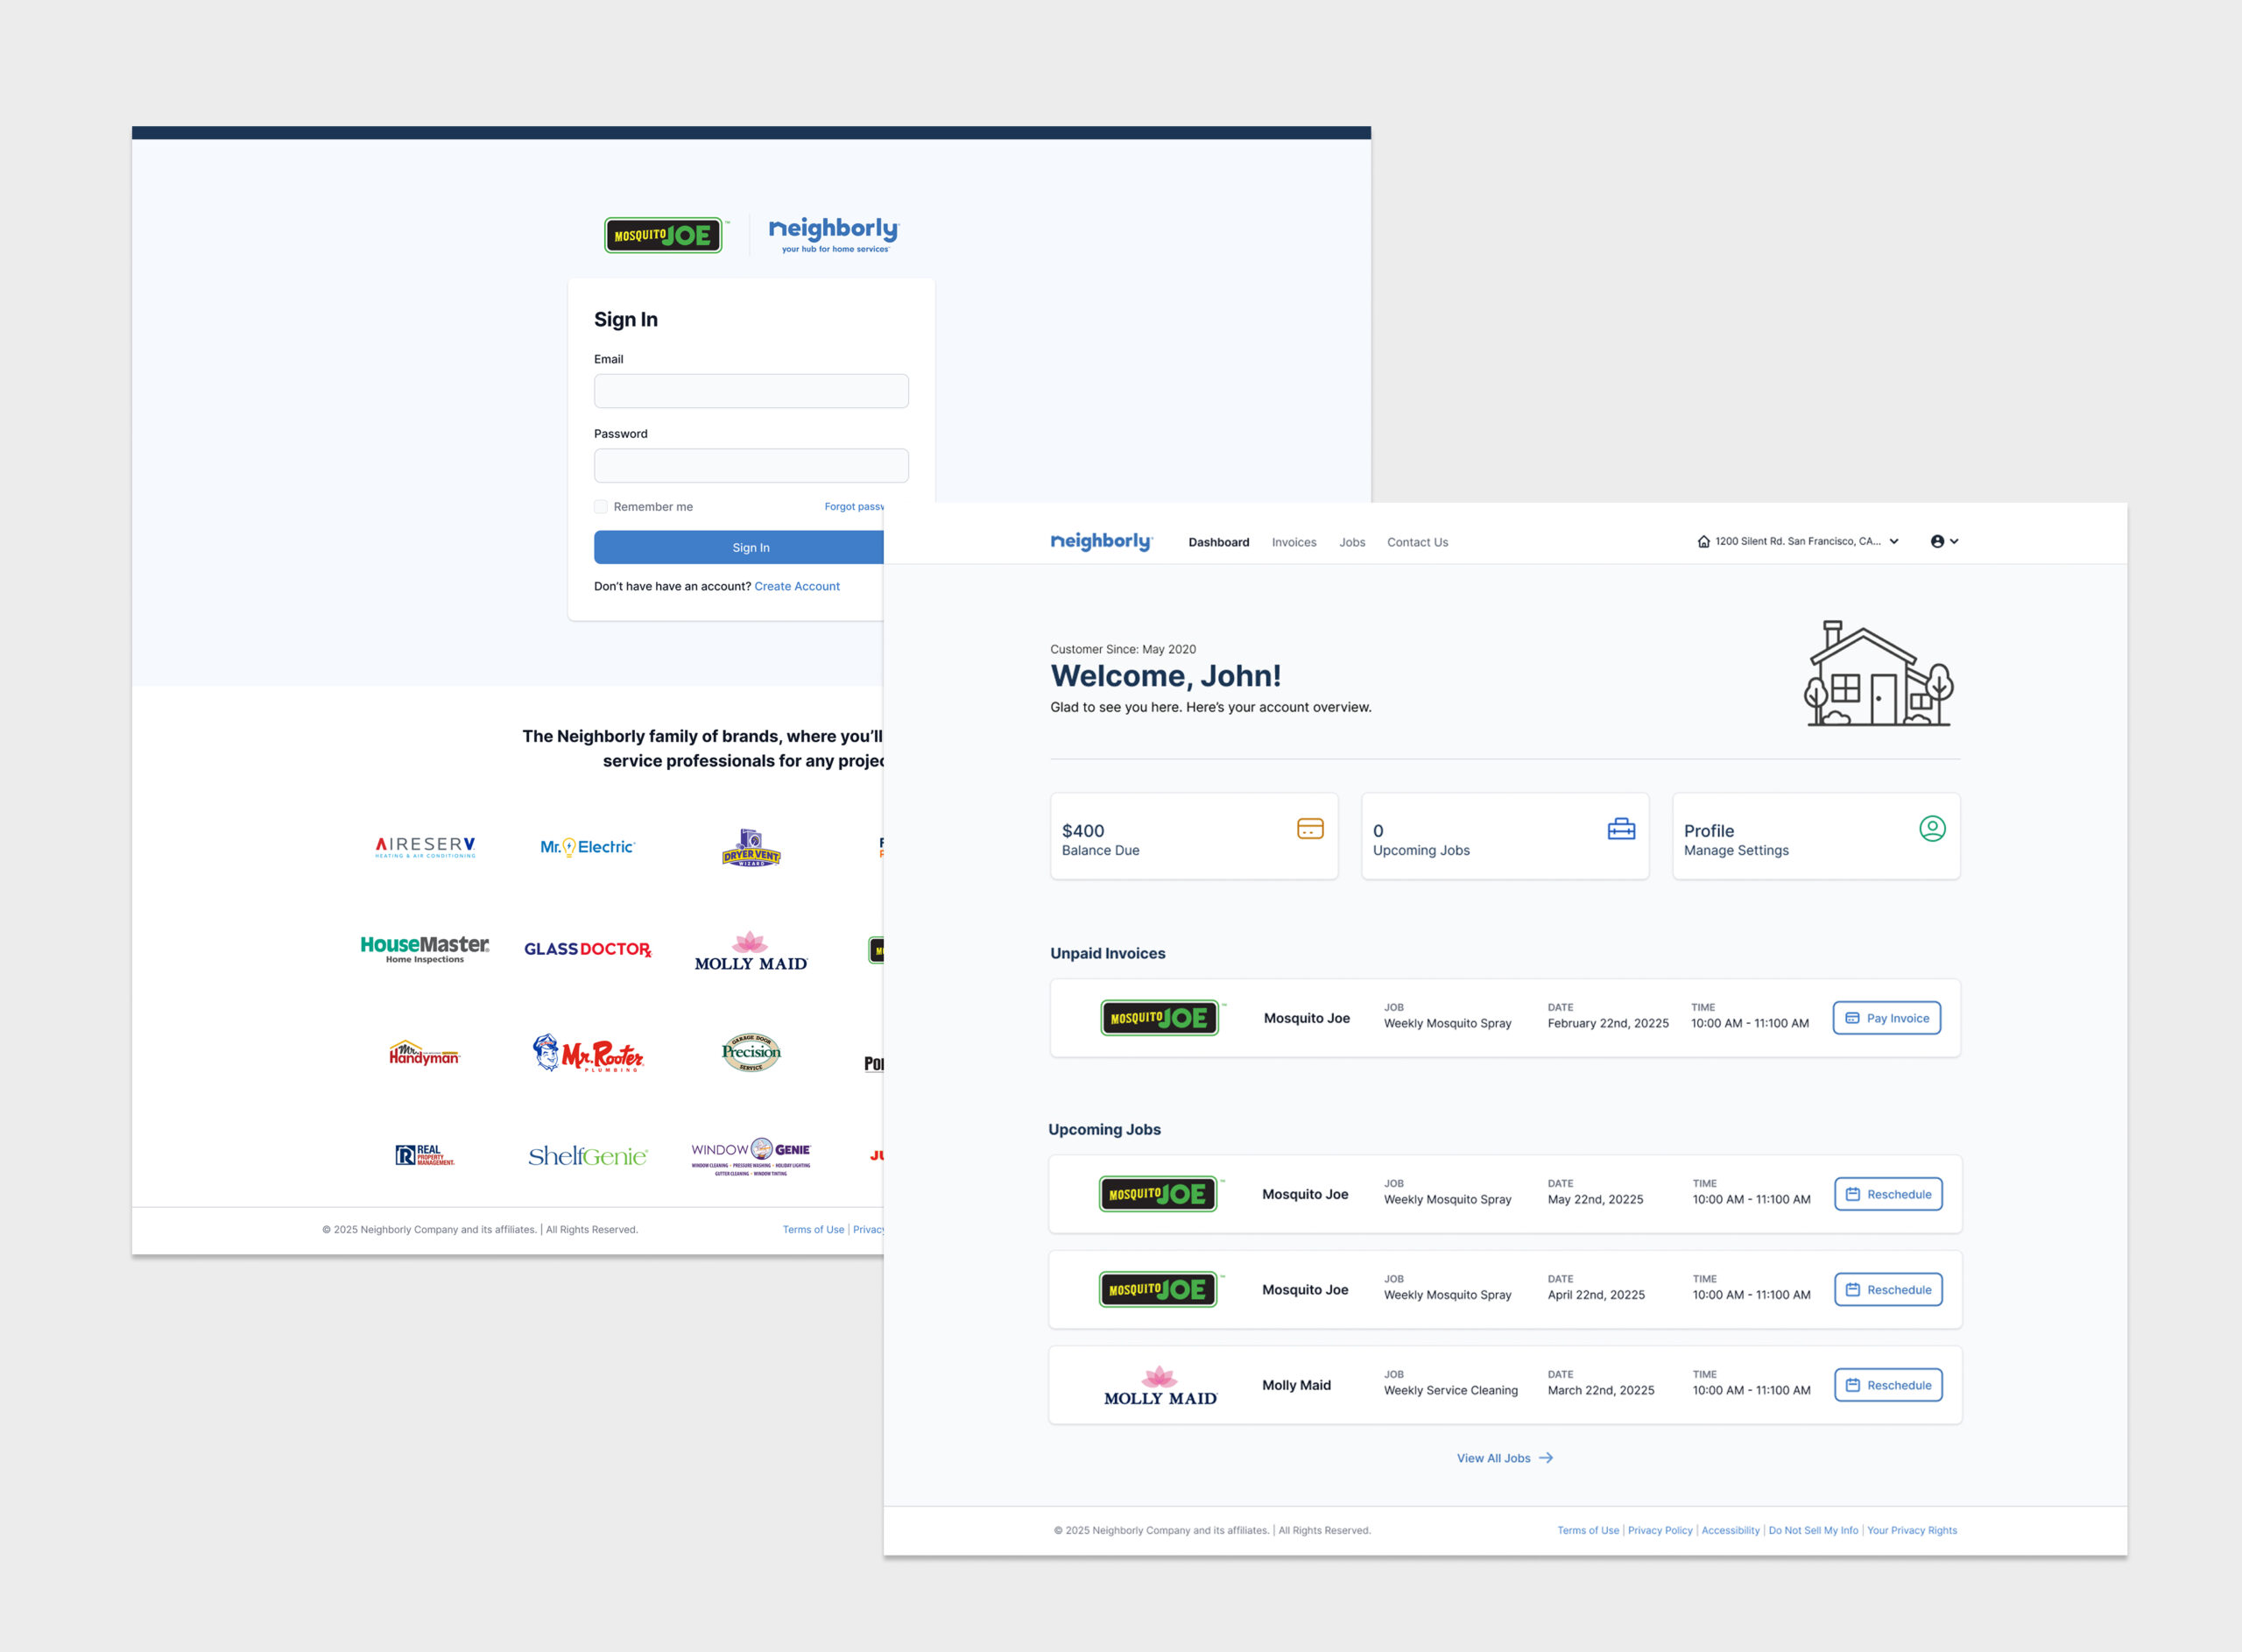This screenshot has width=2242, height=1652.
Task: Select Contact Us in the top nav
Action: [x=1416, y=543]
